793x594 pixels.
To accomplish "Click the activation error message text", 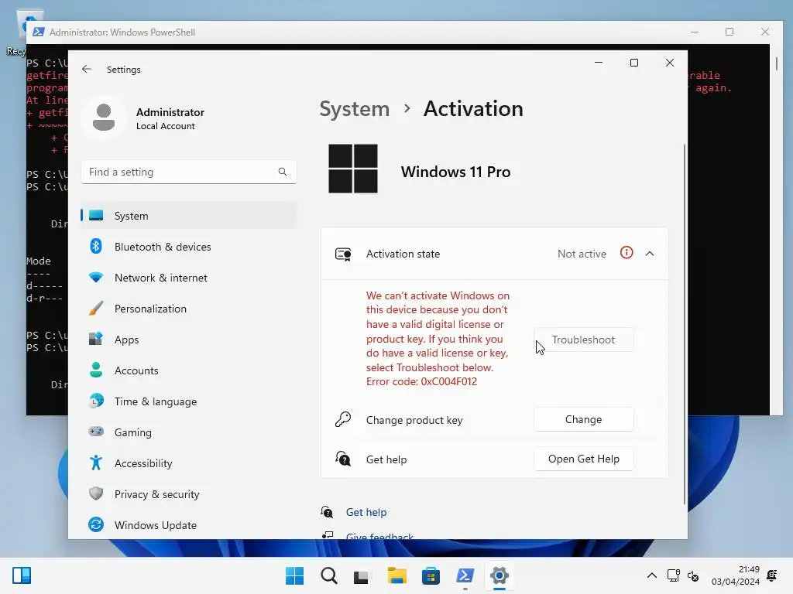I will pyautogui.click(x=438, y=339).
